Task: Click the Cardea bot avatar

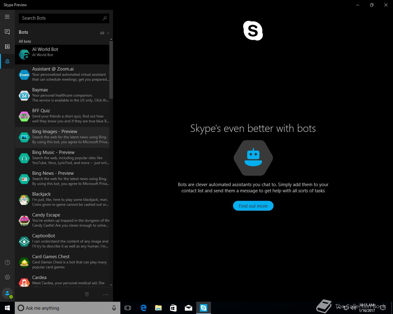Action: (24, 282)
